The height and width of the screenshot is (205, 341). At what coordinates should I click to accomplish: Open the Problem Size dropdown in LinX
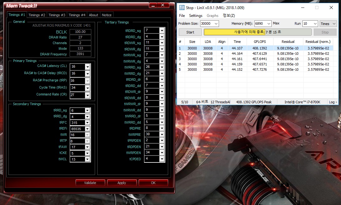click(x=216, y=24)
